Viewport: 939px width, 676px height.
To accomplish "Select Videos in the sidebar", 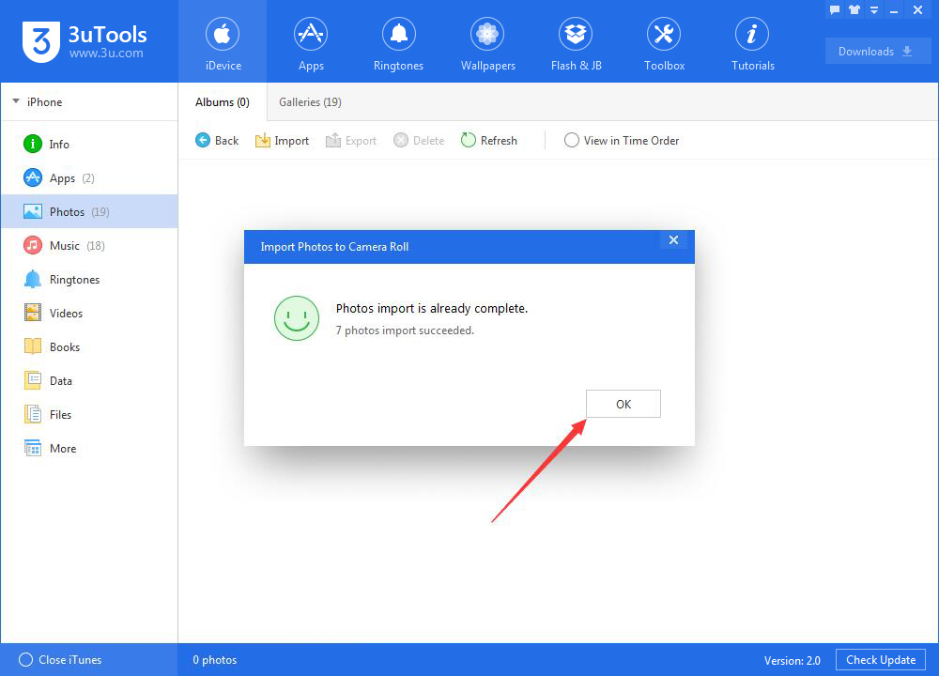I will (89, 314).
